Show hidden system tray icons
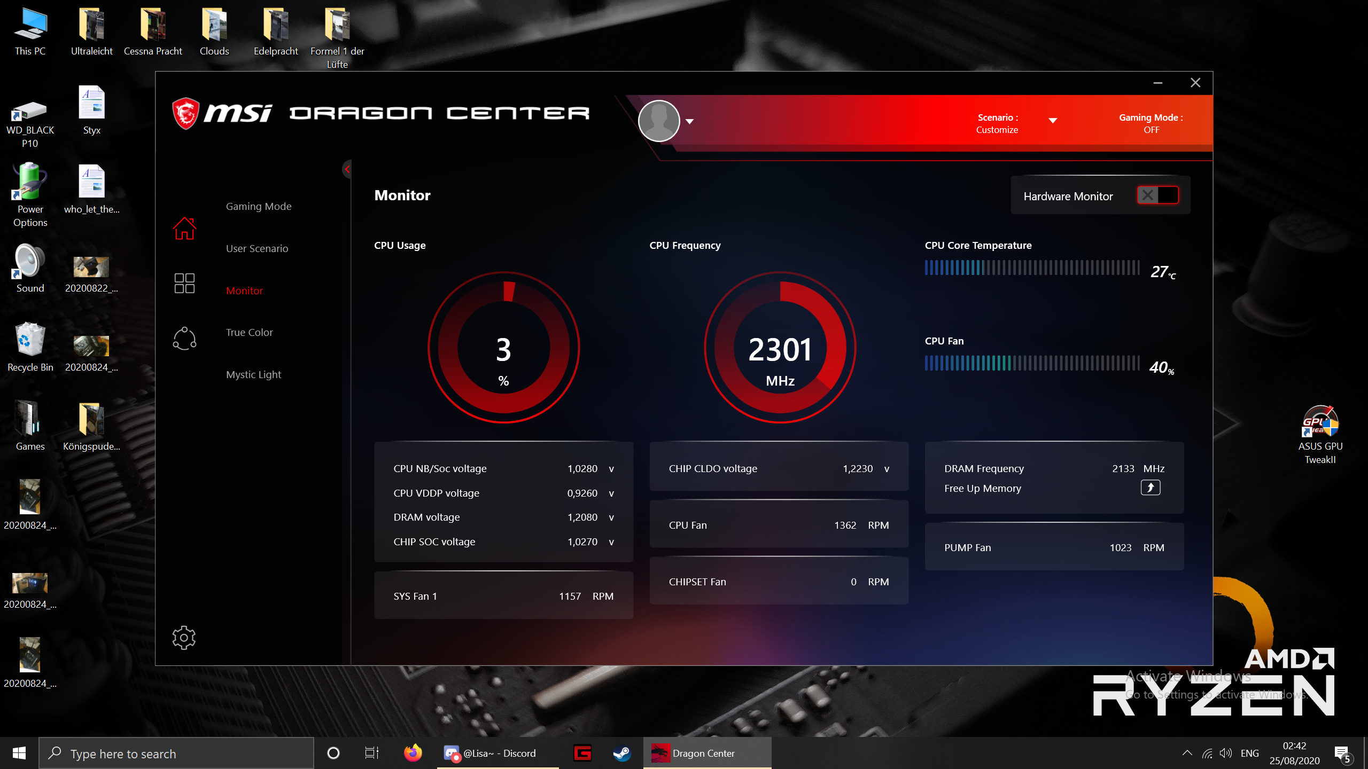Viewport: 1368px width, 769px height. point(1187,754)
